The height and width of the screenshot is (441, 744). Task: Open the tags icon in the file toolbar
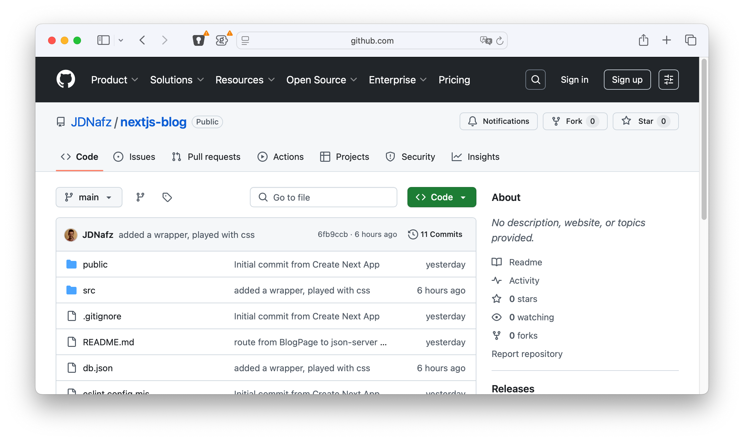tap(167, 197)
